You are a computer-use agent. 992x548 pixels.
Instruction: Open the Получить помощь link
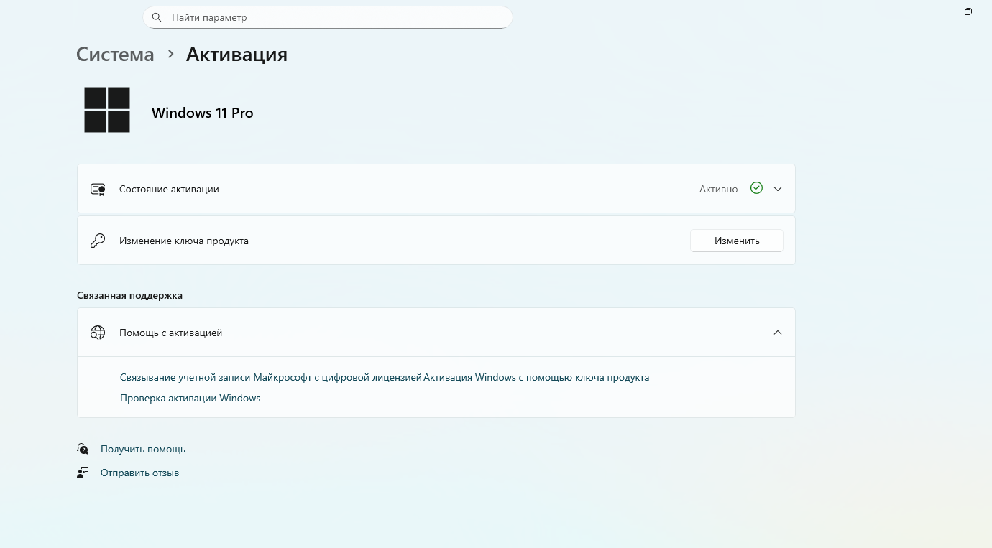coord(143,449)
